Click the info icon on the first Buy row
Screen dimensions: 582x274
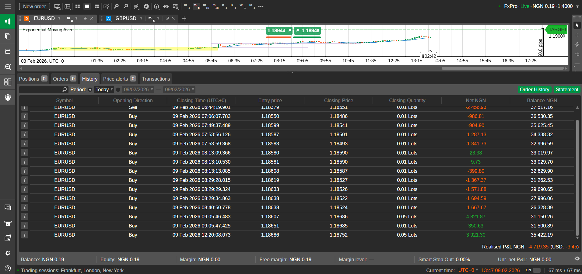[x=25, y=116]
